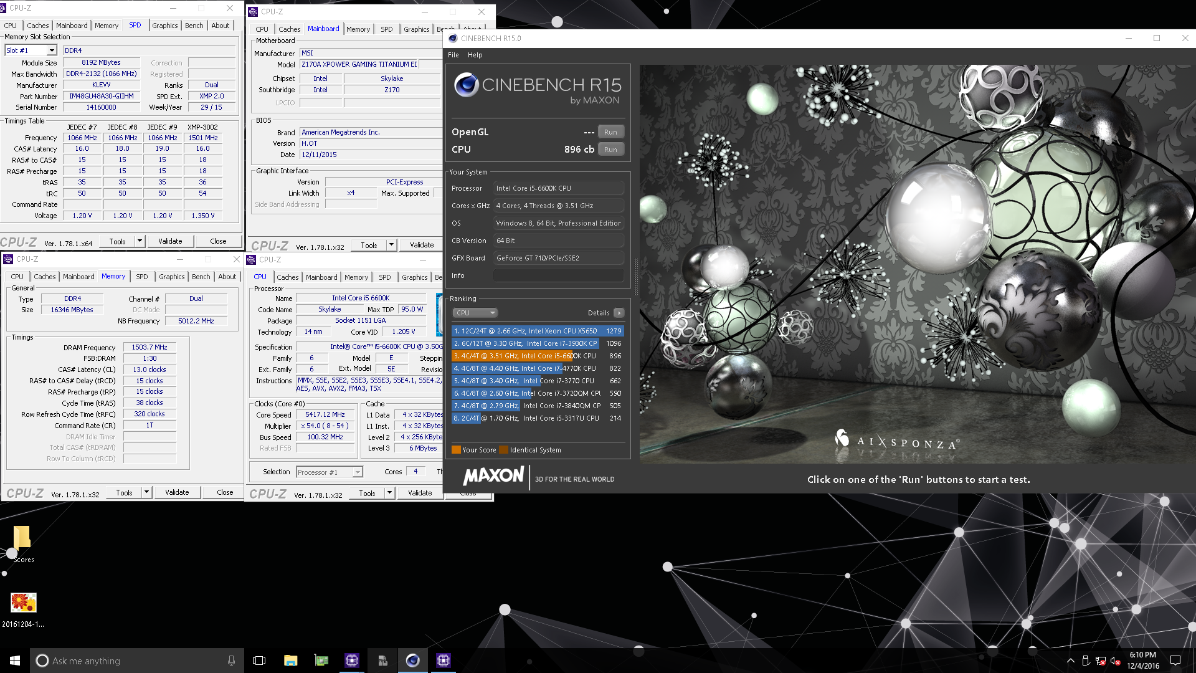Click the Part Number IM48GU48A30-GIIHM field
1196x673 pixels.
point(102,97)
